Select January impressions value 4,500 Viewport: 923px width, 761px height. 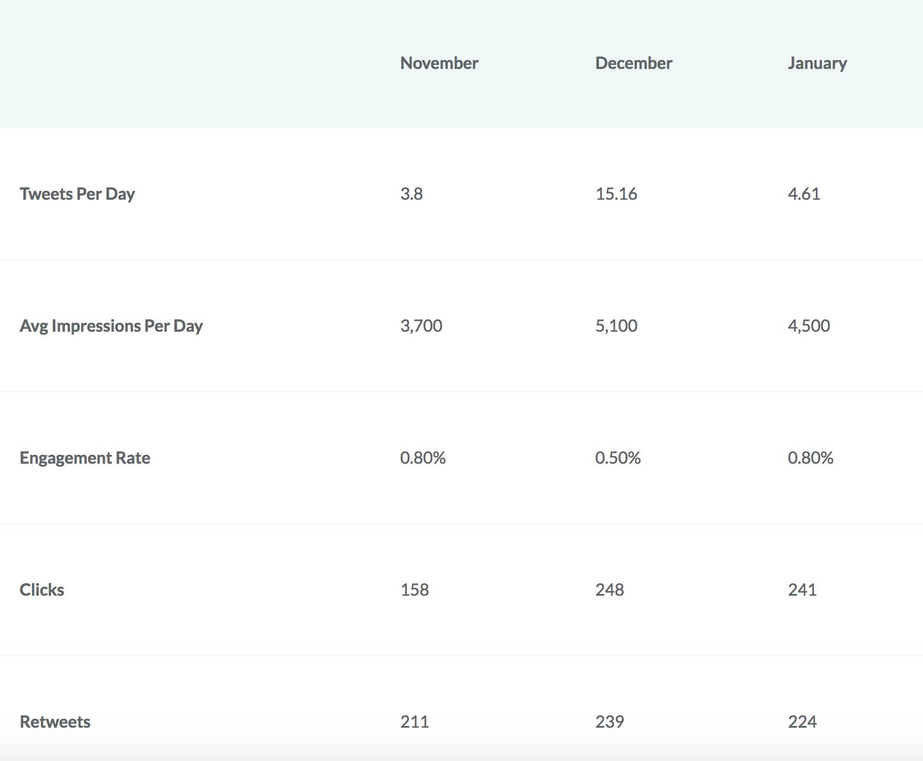[809, 326]
